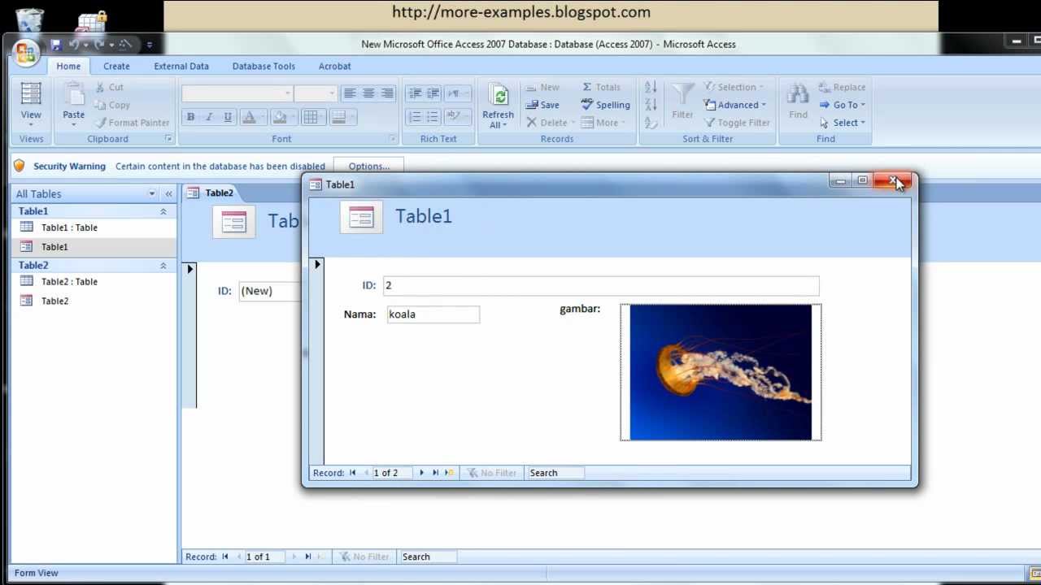Click Save record command

542,105
